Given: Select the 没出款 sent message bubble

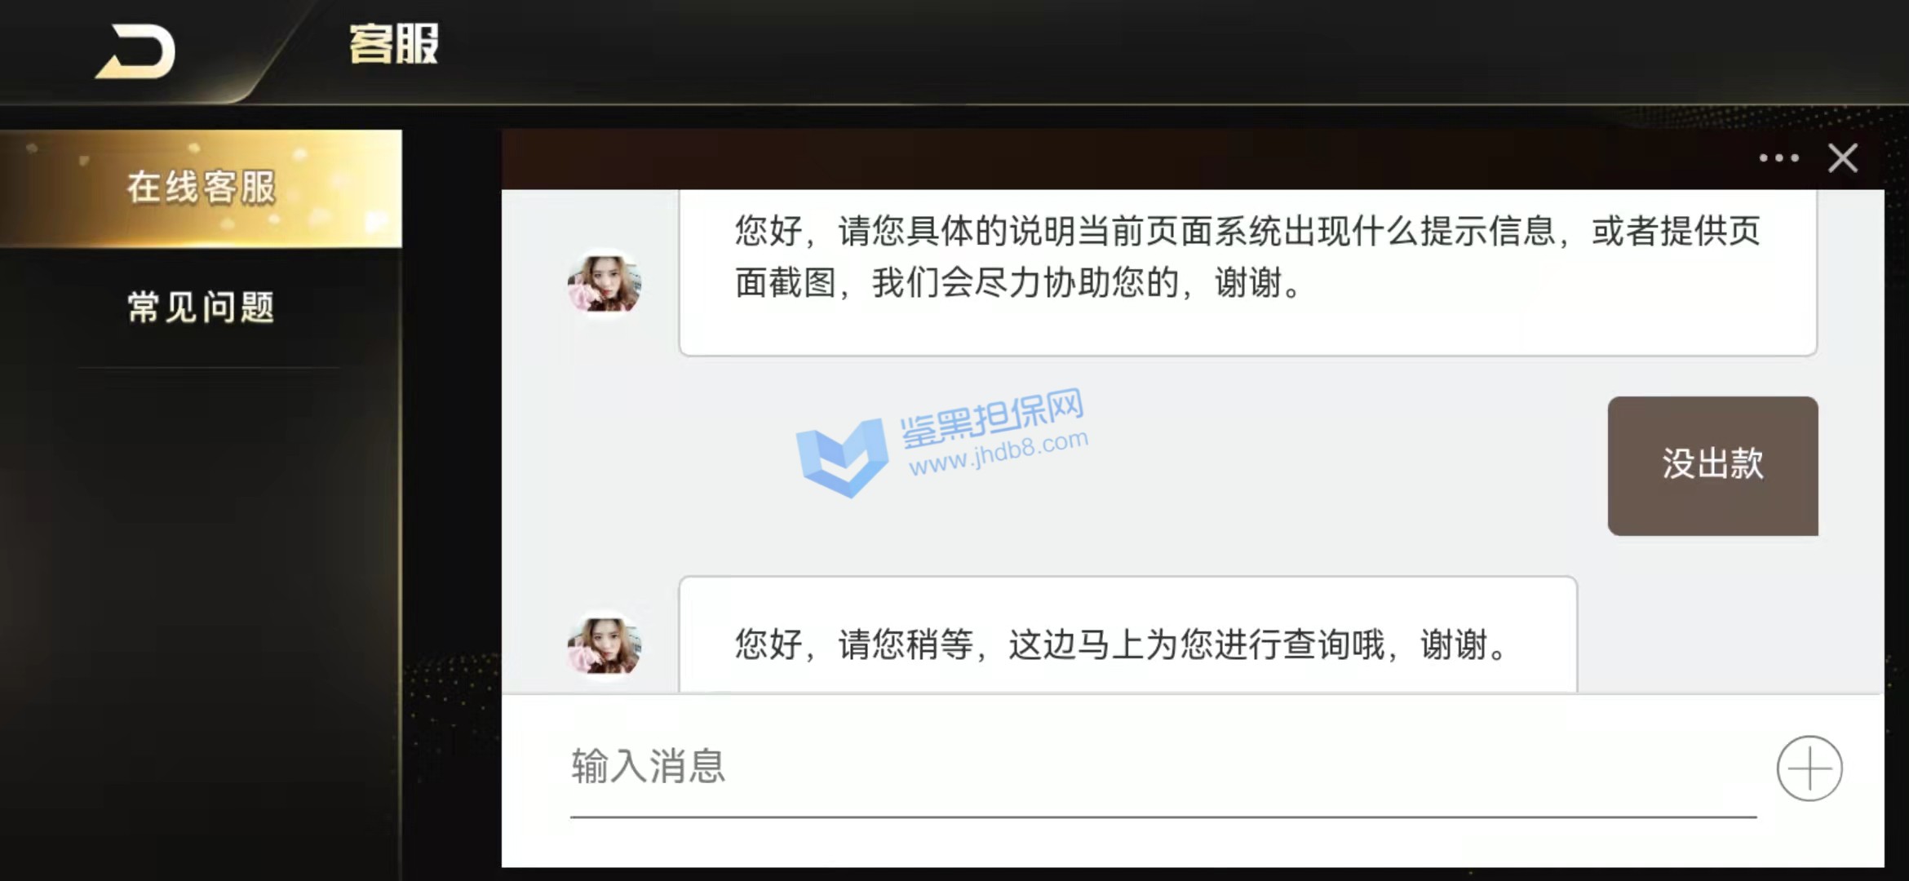Looking at the screenshot, I should pos(1712,466).
